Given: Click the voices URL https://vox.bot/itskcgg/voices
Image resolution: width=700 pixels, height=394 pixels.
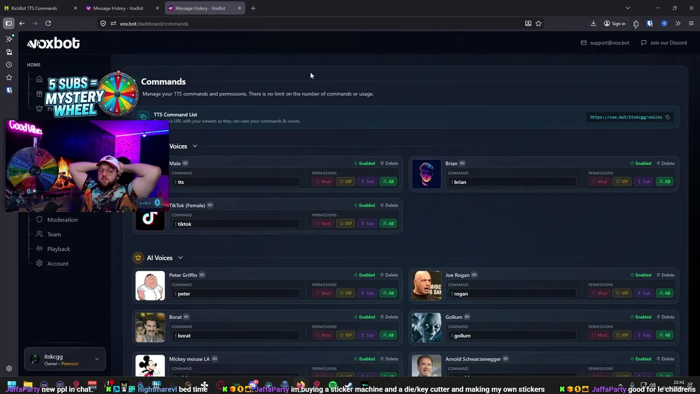Looking at the screenshot, I should [x=626, y=117].
